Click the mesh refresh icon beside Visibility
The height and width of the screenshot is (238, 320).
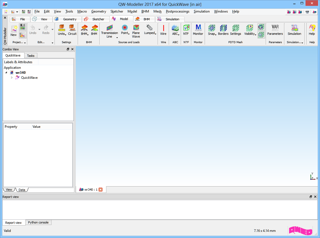pos(261,27)
